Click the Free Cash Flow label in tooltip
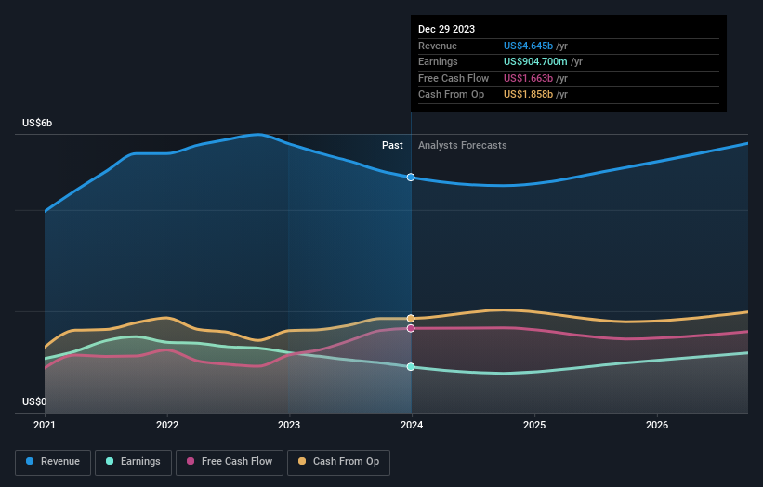 click(454, 78)
